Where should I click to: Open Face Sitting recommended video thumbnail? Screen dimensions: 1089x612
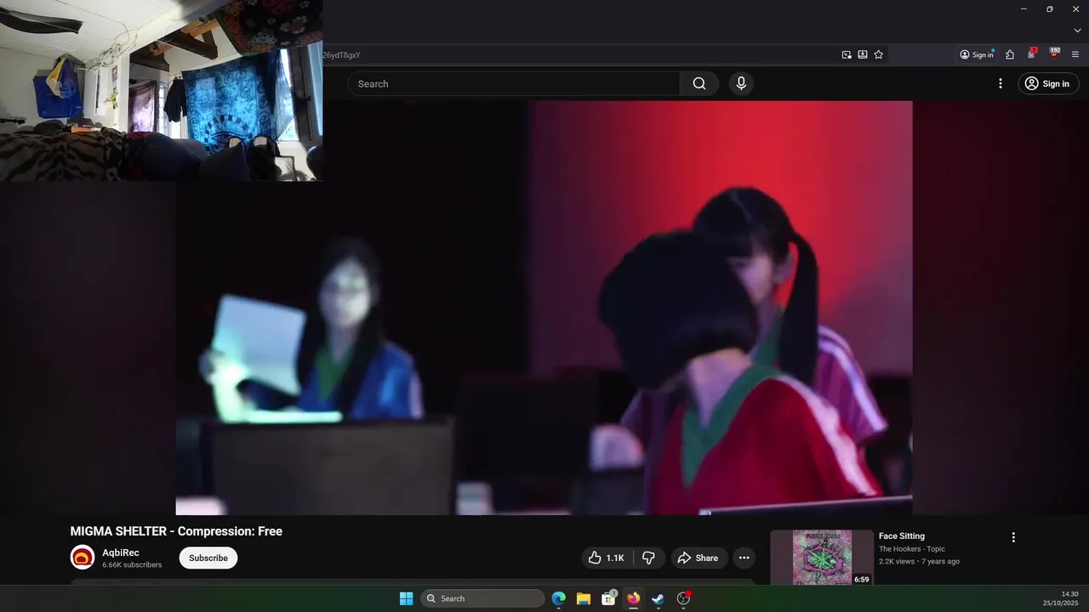point(821,558)
